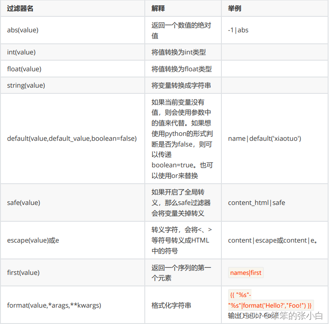329x324 pixels.
Task: Click the int(value) filter name
Action: (21, 52)
